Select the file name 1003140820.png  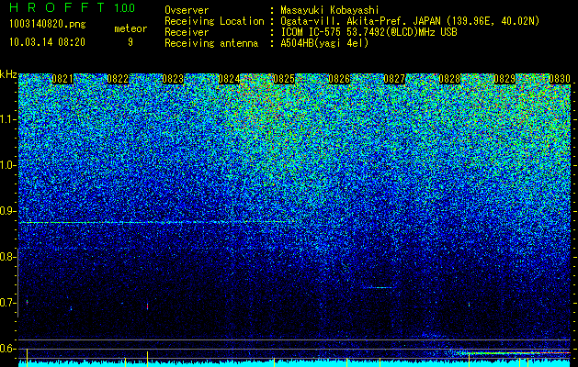[48, 25]
